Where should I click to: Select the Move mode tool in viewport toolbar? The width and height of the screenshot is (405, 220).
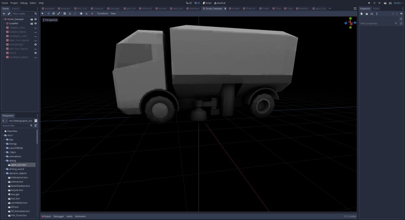pos(48,13)
